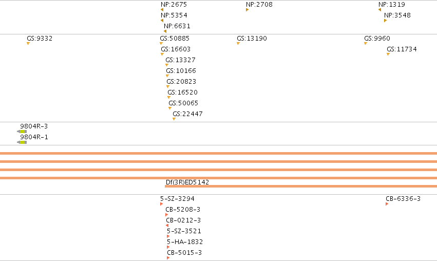Click the triangle marker under NP:3548
The height and width of the screenshot is (261, 437).
pyautogui.click(x=386, y=21)
